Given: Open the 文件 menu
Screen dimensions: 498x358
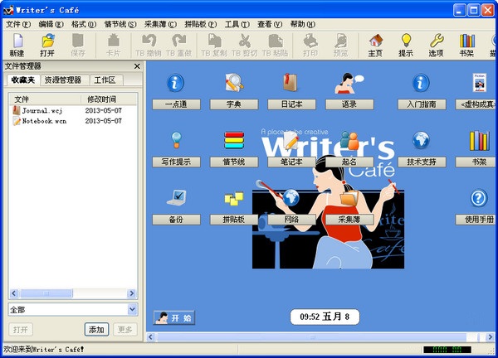Looking at the screenshot, I should tap(18, 24).
